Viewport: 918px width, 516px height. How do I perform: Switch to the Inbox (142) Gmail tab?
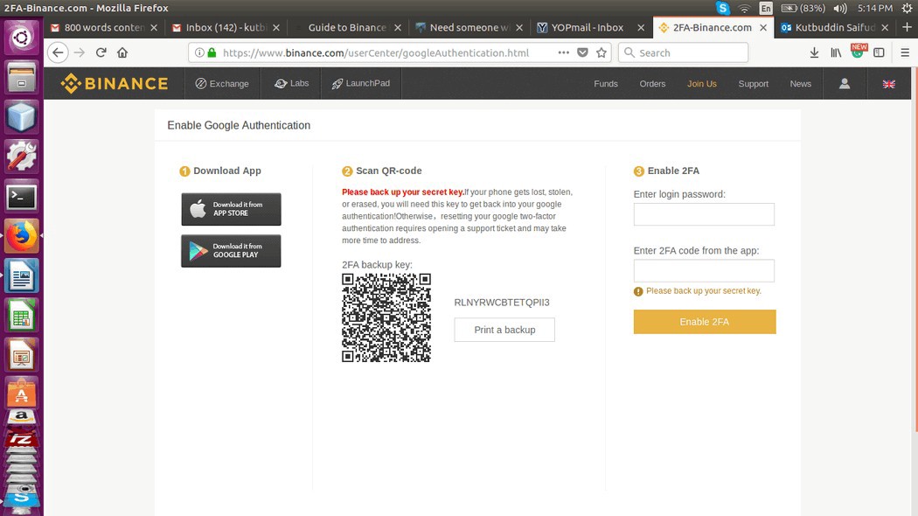tap(226, 27)
